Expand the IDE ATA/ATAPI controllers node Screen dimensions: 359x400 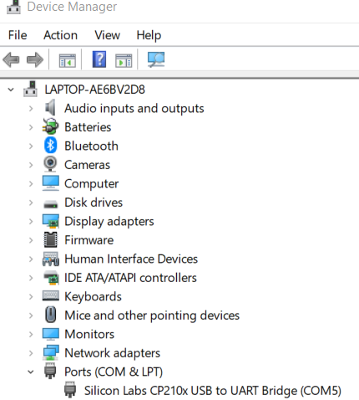pyautogui.click(x=31, y=278)
